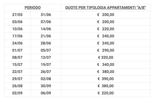Select the 29/07 start date cell
Viewport: 154px width, 101px height.
click(x=17, y=79)
